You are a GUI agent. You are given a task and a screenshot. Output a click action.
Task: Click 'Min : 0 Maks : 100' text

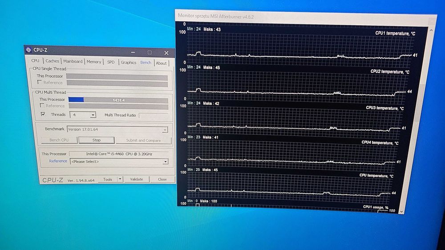[x=202, y=201]
